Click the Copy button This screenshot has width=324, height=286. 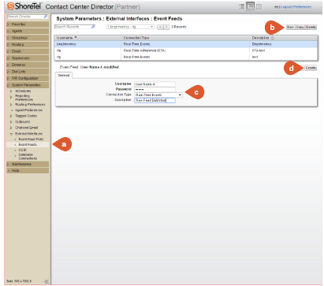pyautogui.click(x=300, y=27)
